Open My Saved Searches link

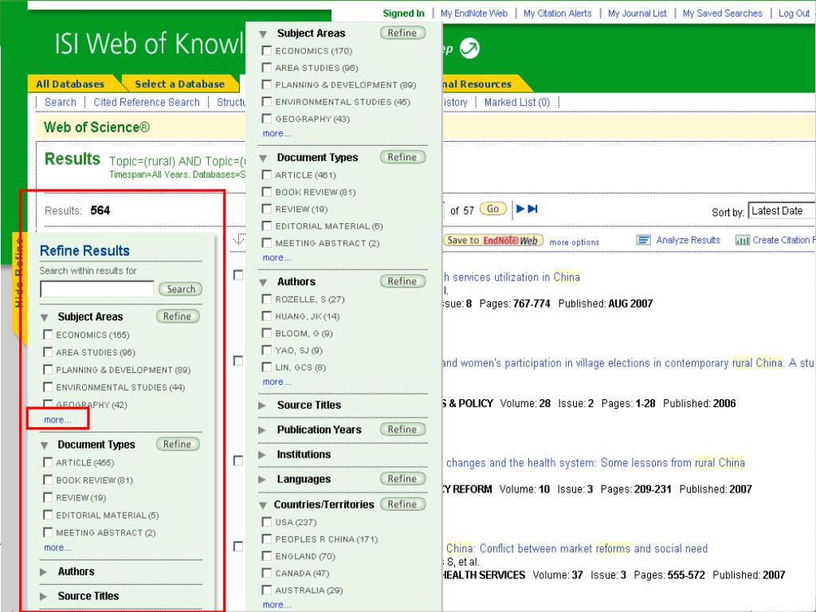722,14
